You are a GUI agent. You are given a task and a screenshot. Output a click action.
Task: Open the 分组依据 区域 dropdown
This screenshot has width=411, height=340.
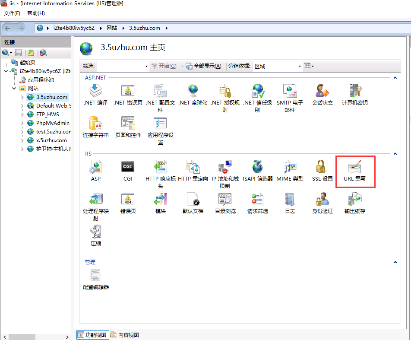coord(278,66)
